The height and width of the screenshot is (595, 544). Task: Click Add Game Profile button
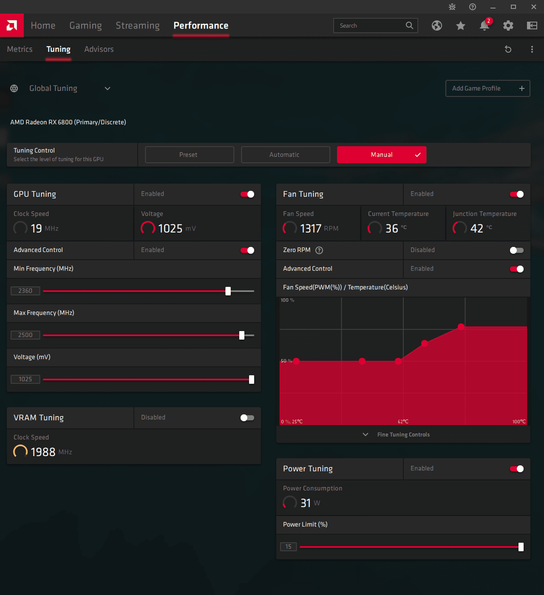pyautogui.click(x=488, y=88)
